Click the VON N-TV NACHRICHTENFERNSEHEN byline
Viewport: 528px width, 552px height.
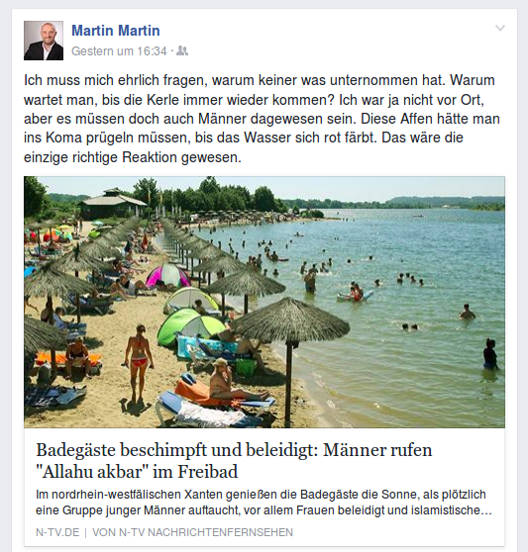[x=192, y=532]
